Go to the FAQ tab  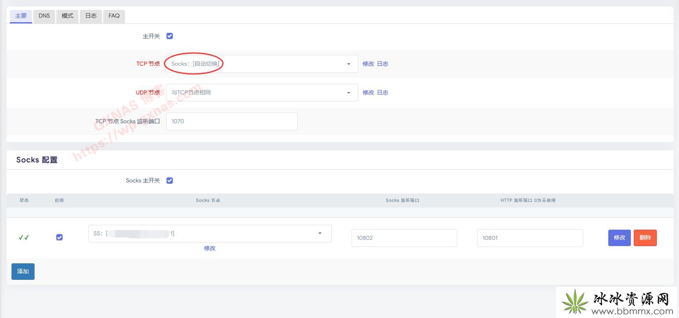(x=114, y=16)
